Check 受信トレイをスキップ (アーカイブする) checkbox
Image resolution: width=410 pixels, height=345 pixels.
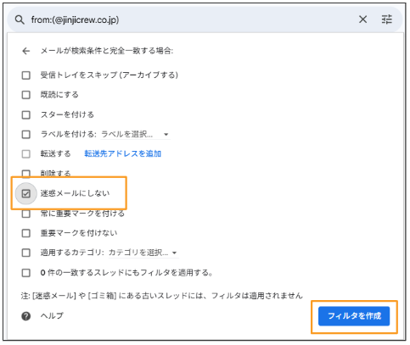[x=26, y=75]
